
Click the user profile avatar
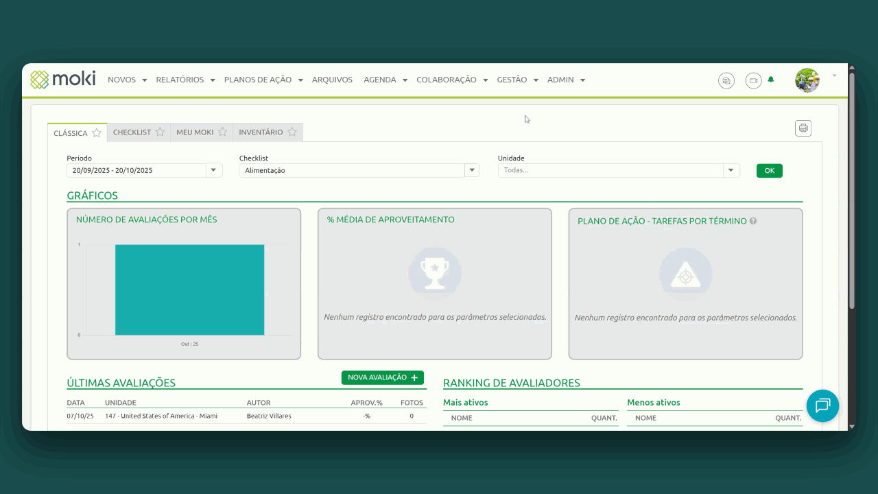coord(807,80)
